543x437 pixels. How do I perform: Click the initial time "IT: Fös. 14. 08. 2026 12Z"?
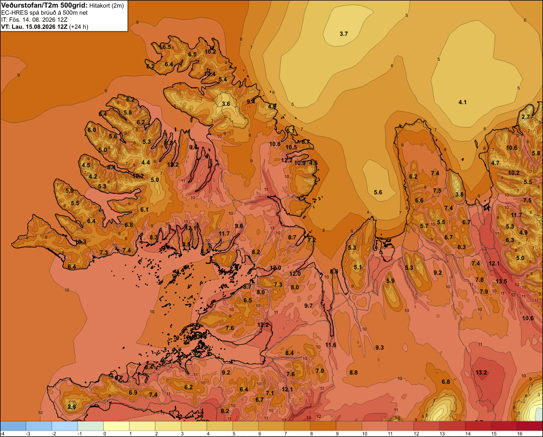34,20
